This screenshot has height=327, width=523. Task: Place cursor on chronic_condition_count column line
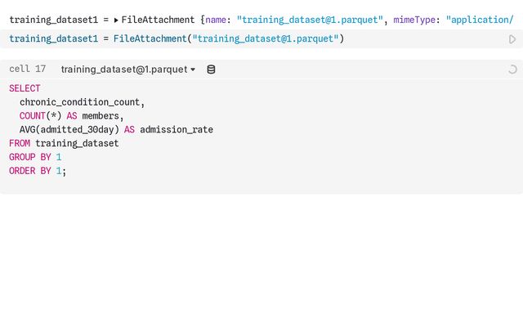click(x=82, y=102)
